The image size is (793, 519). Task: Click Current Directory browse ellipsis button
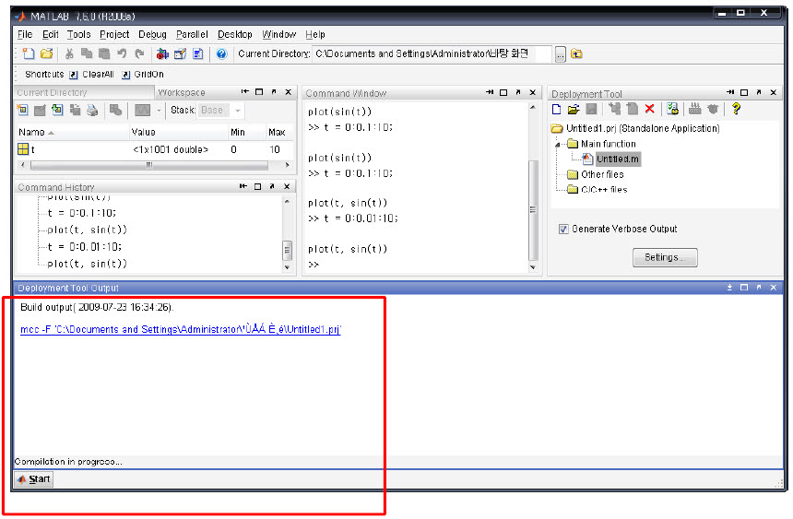coord(561,53)
